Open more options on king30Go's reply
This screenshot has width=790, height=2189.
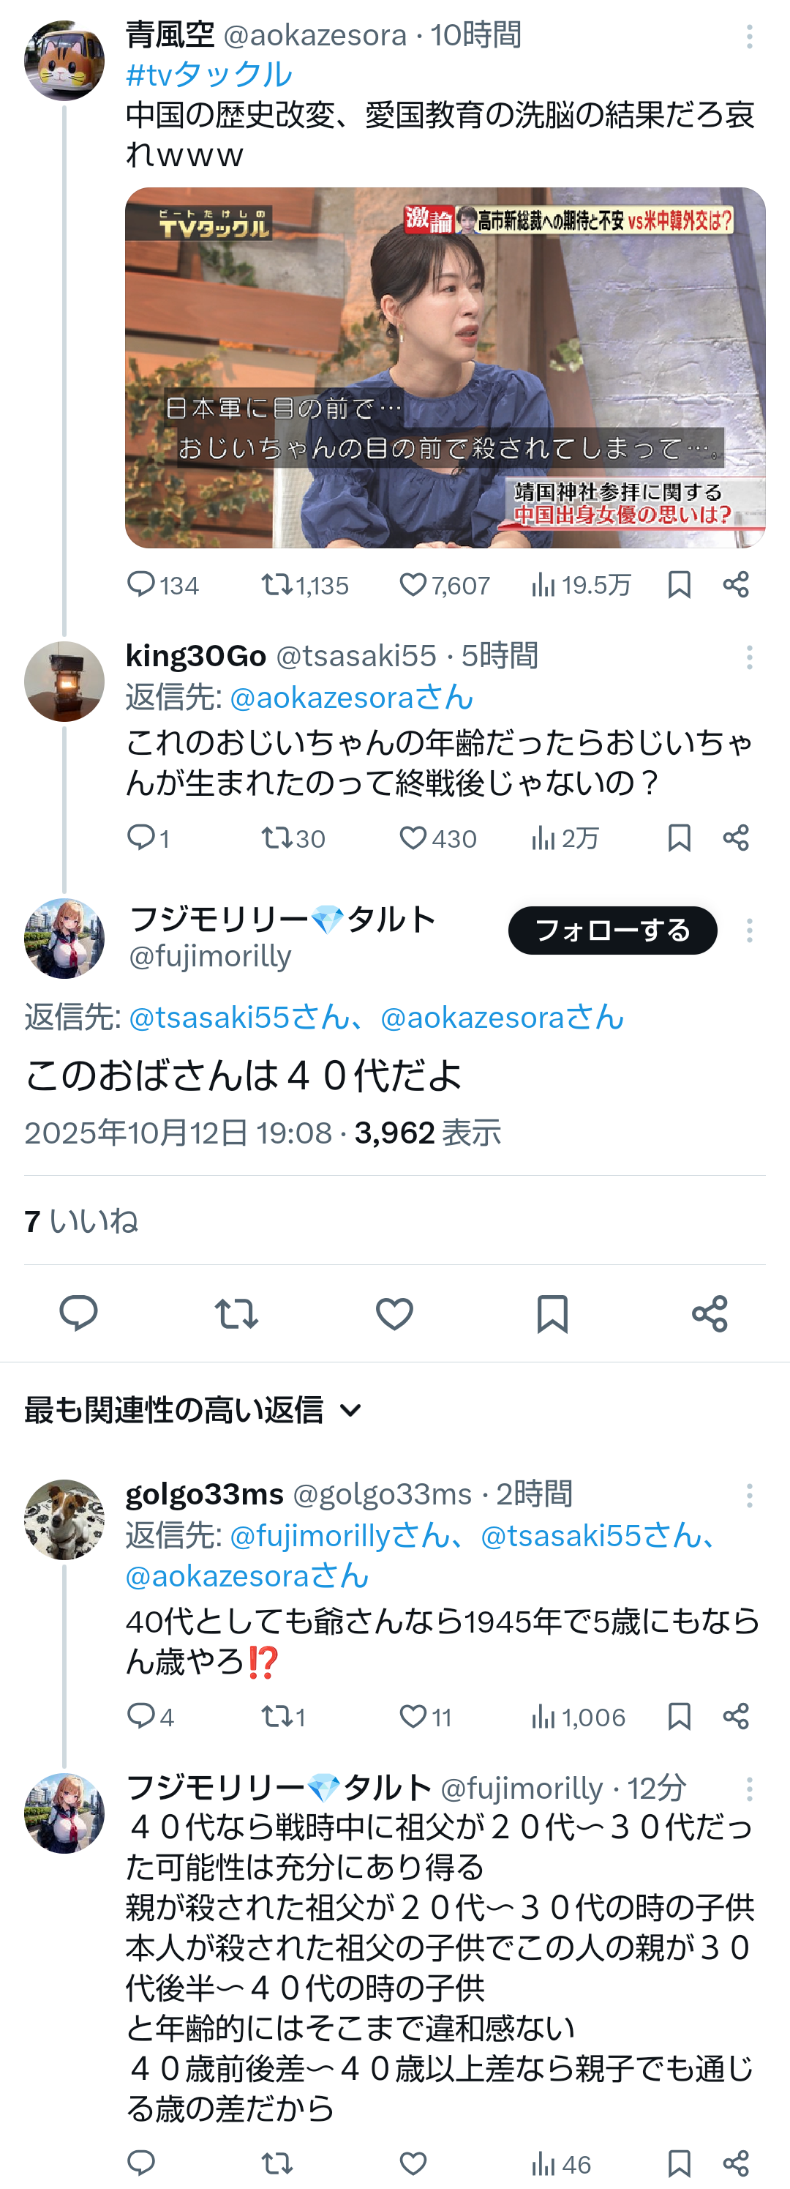[x=749, y=657]
